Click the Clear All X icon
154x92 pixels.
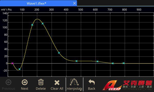(57, 83)
